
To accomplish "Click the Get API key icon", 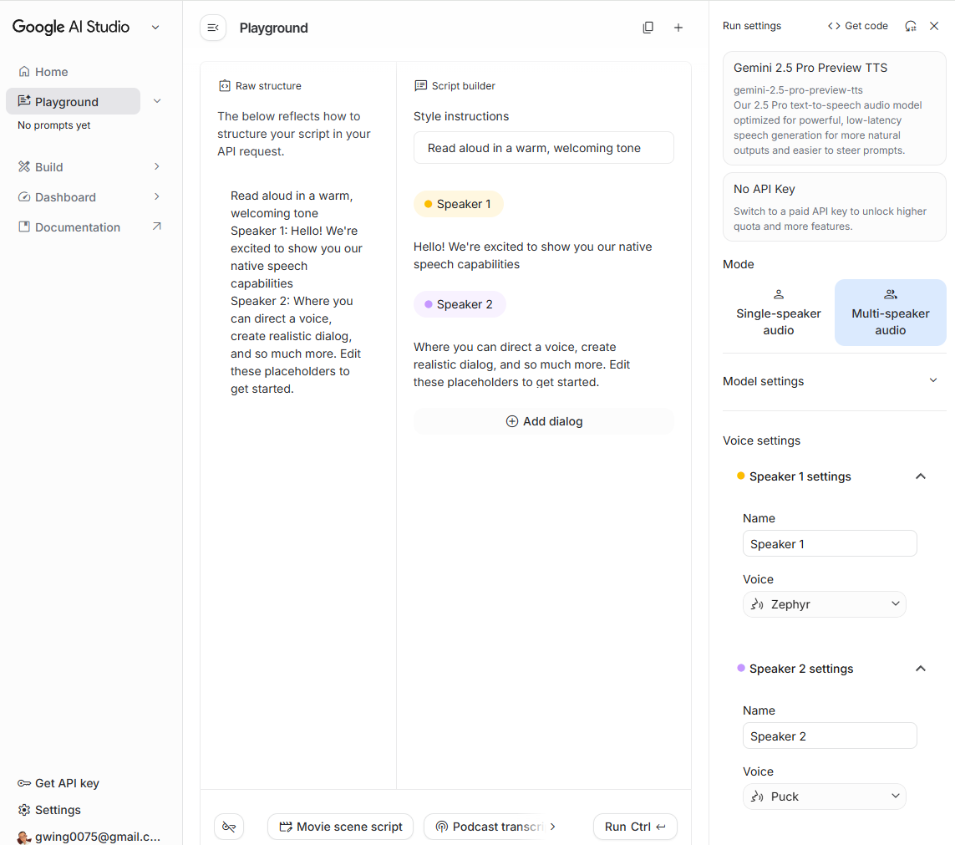I will pyautogui.click(x=24, y=783).
